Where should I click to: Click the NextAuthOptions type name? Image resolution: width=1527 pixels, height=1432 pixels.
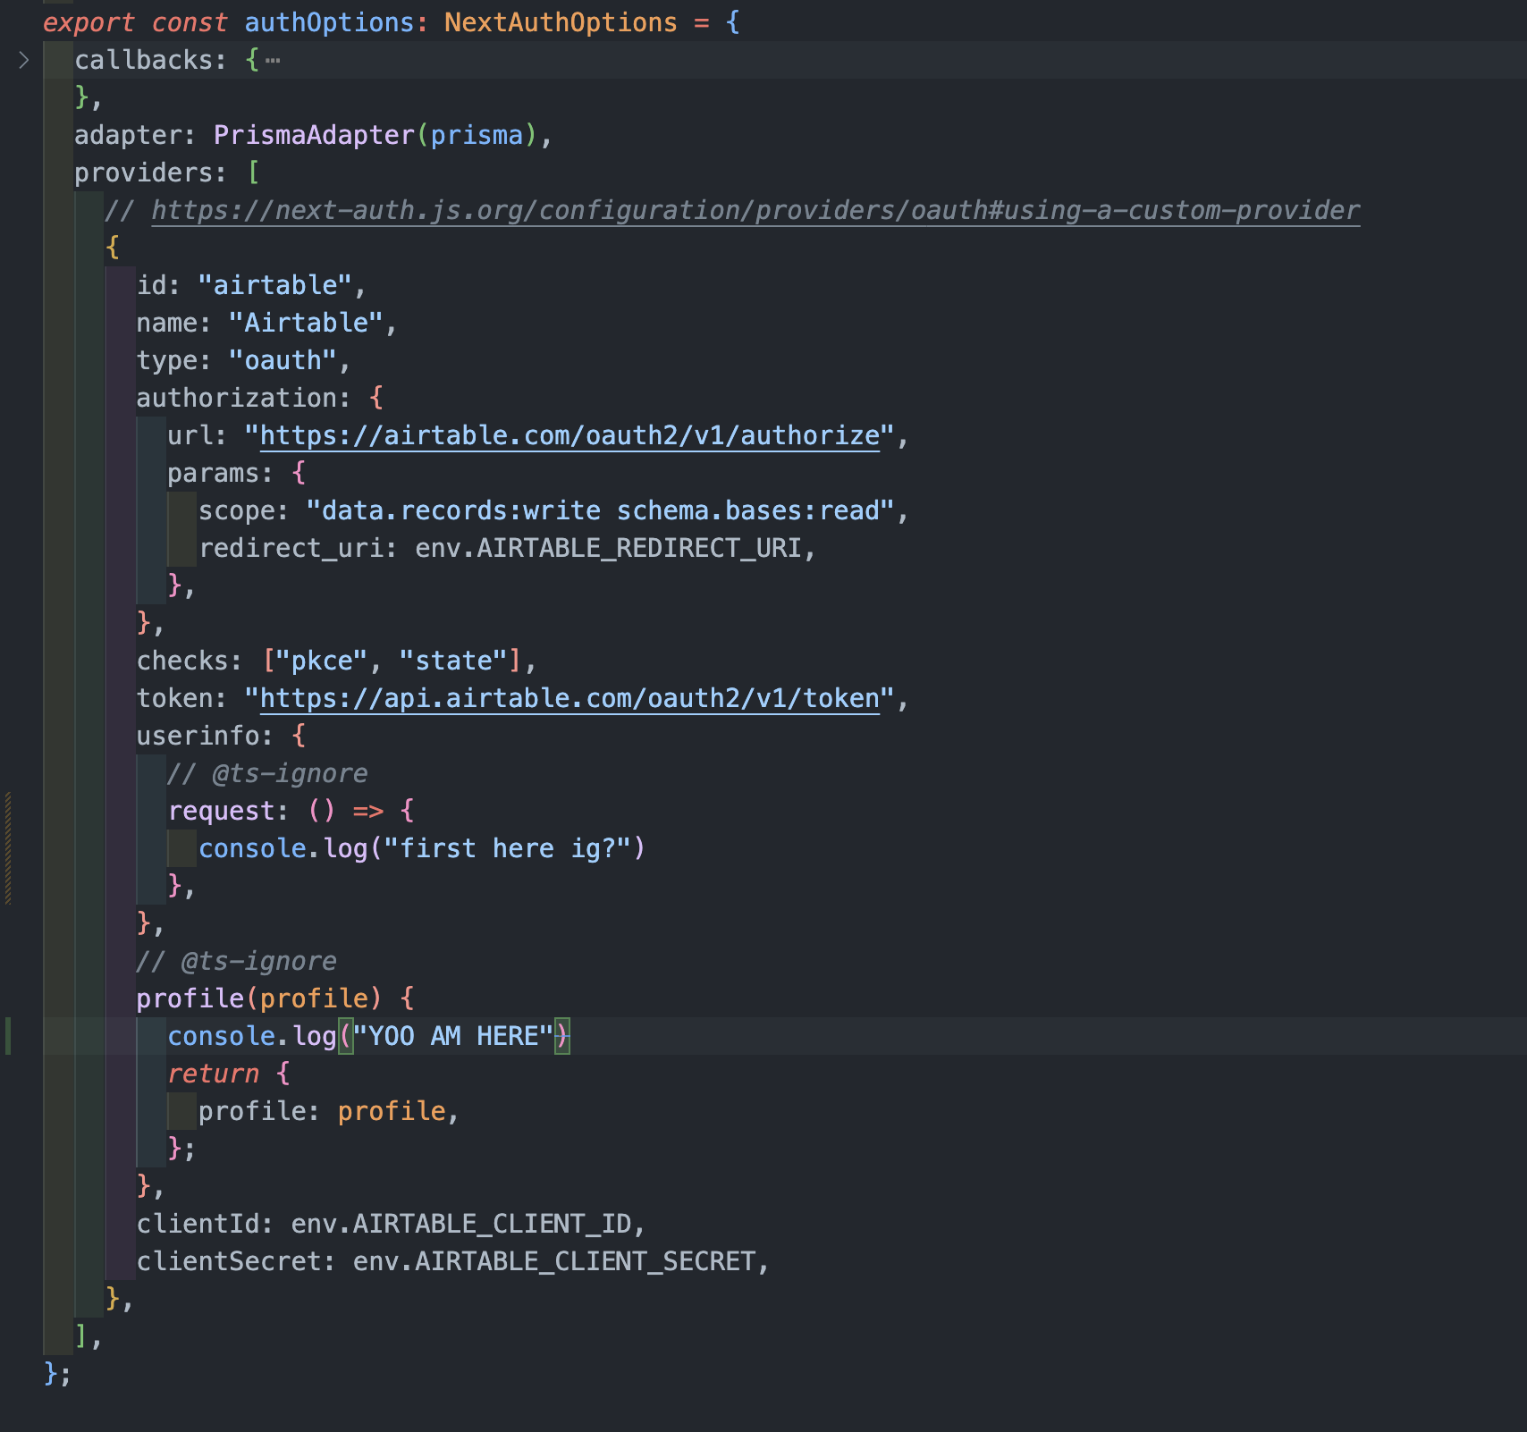pos(561,22)
